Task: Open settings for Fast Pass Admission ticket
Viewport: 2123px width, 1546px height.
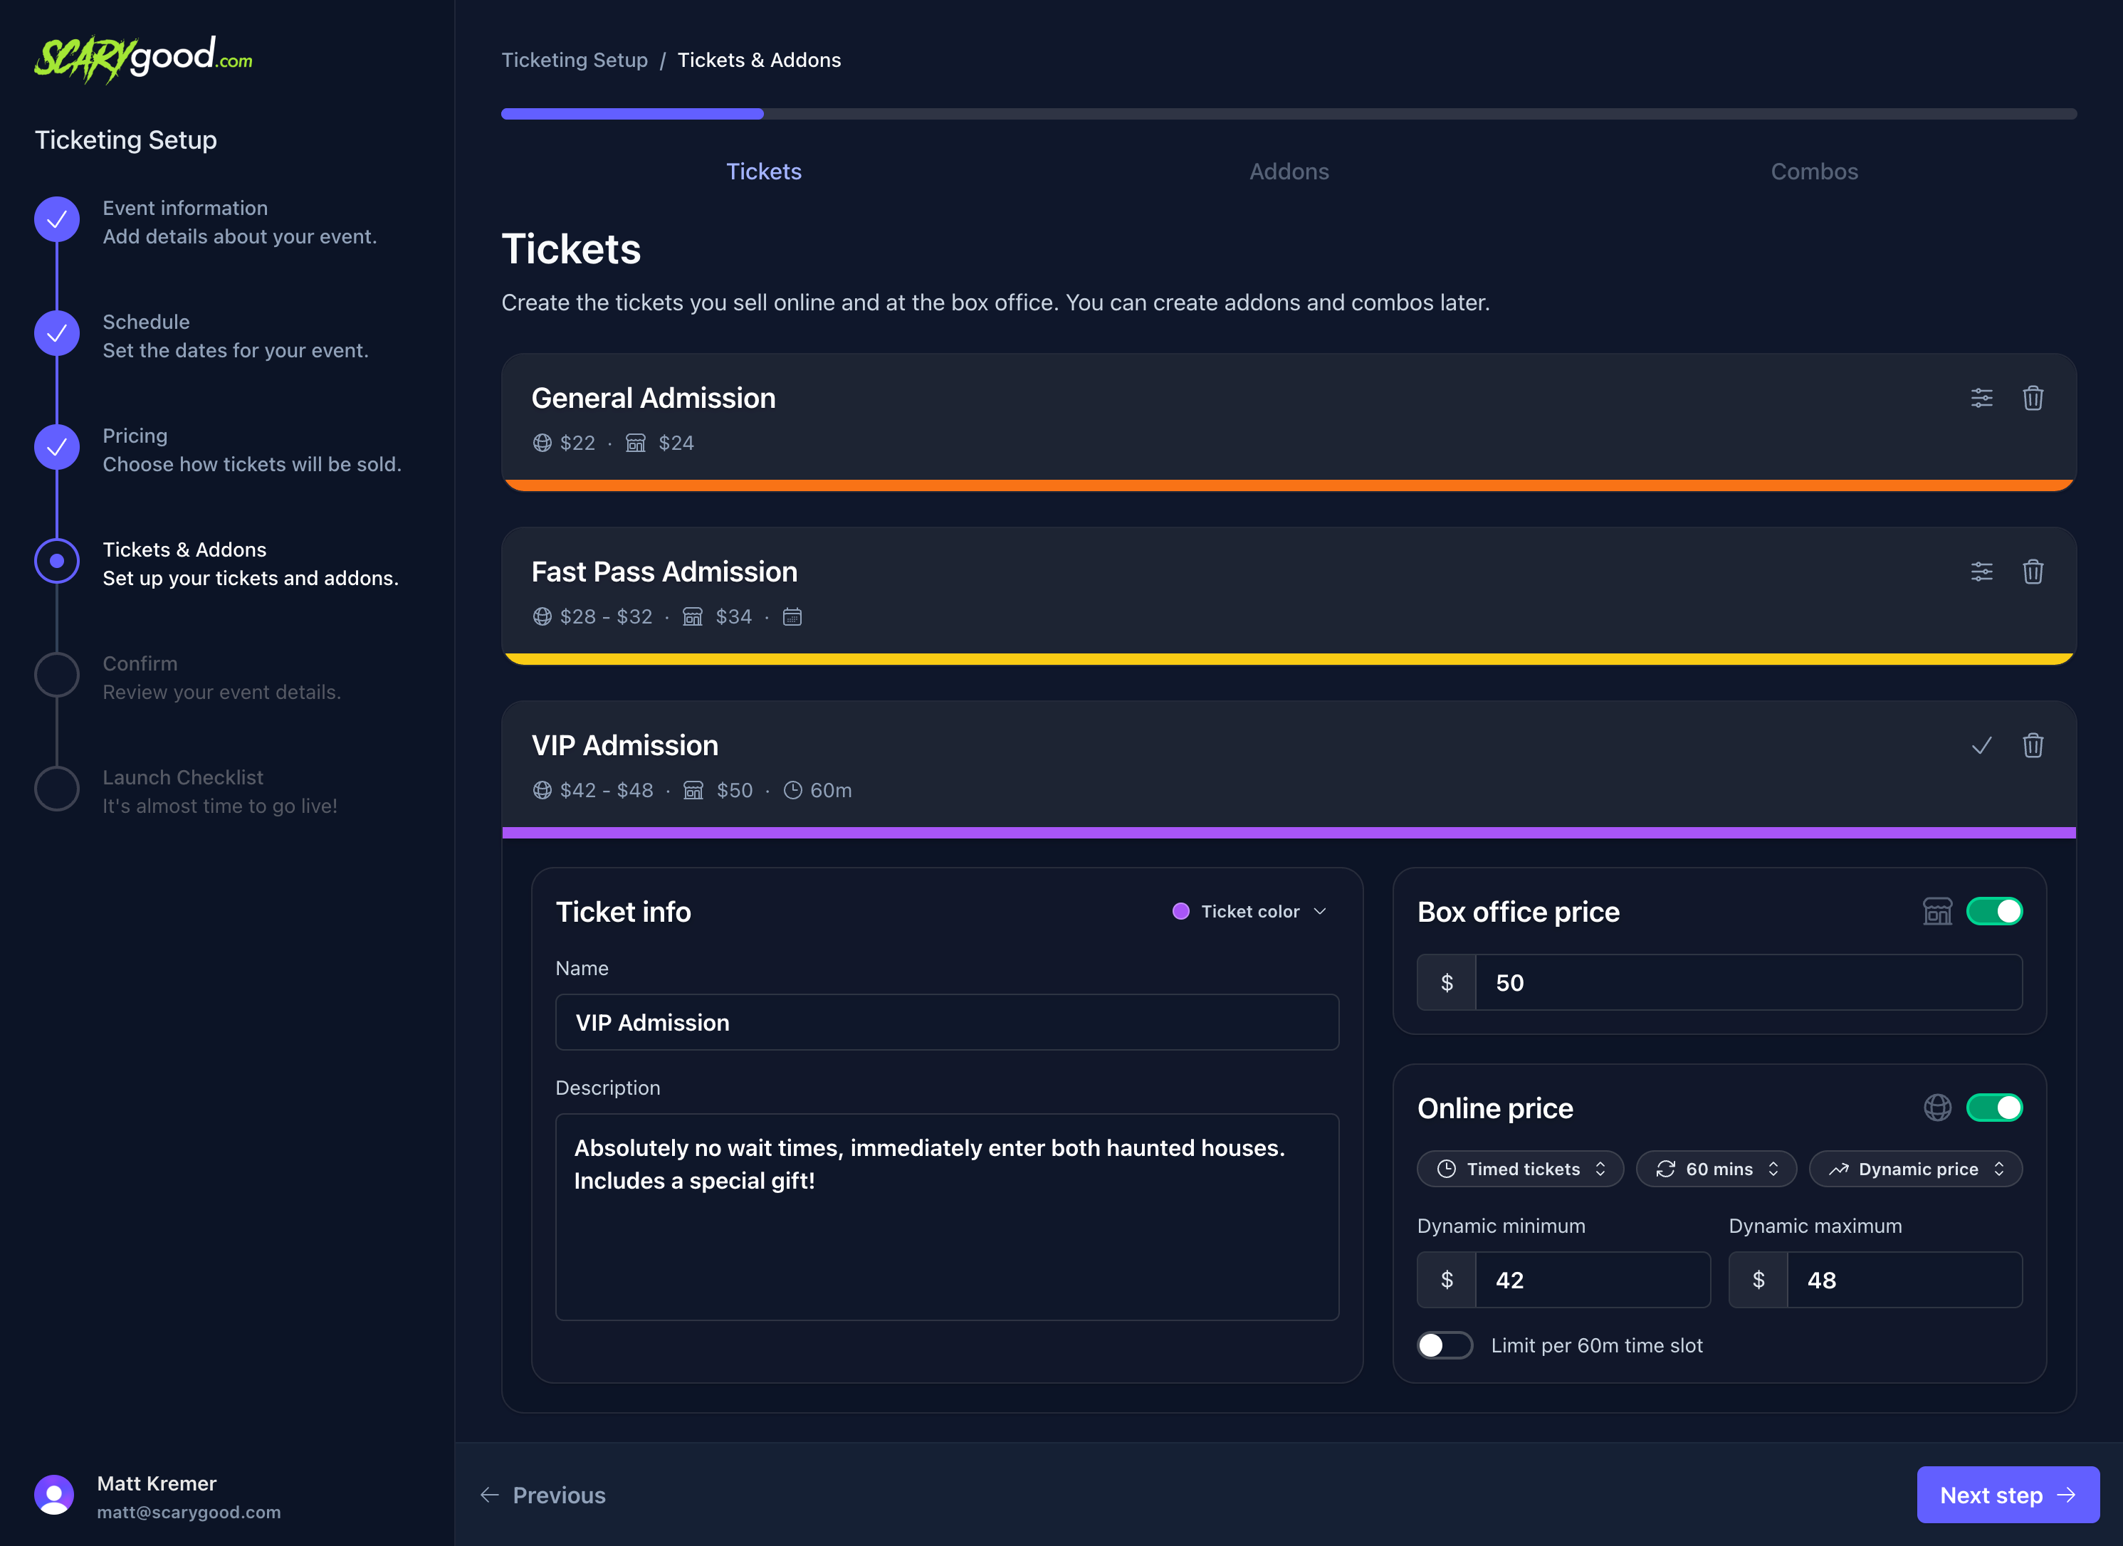Action: tap(1981, 571)
